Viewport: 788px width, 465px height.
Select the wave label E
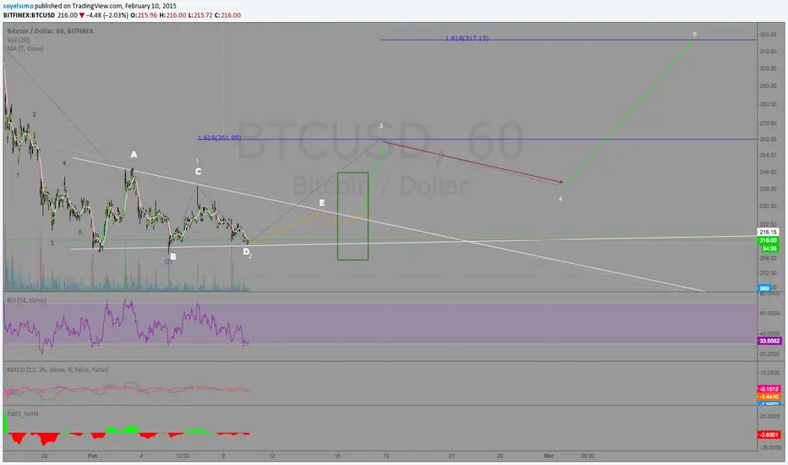322,203
